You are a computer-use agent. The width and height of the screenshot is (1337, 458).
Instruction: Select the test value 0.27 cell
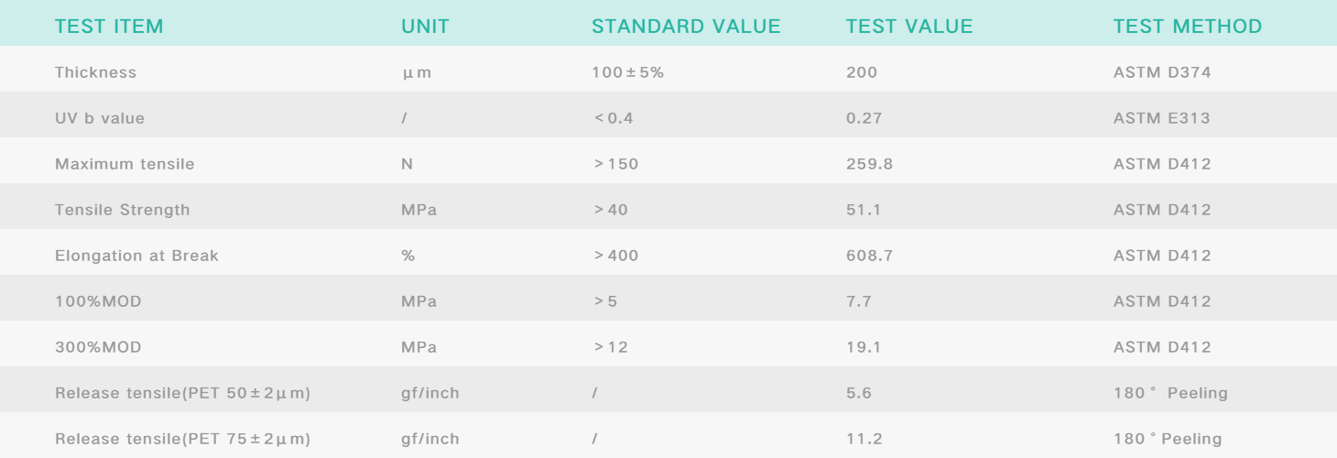click(863, 118)
